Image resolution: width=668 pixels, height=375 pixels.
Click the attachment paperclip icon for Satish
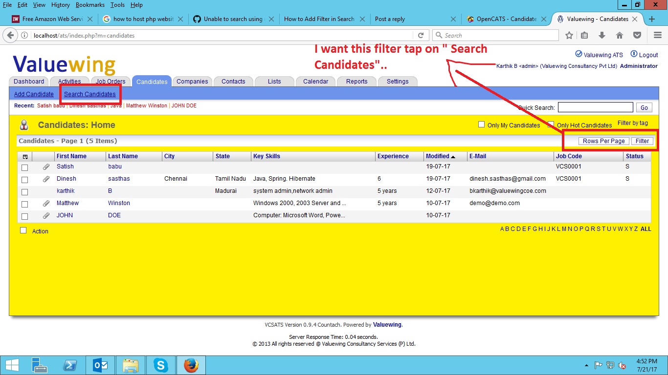46,167
